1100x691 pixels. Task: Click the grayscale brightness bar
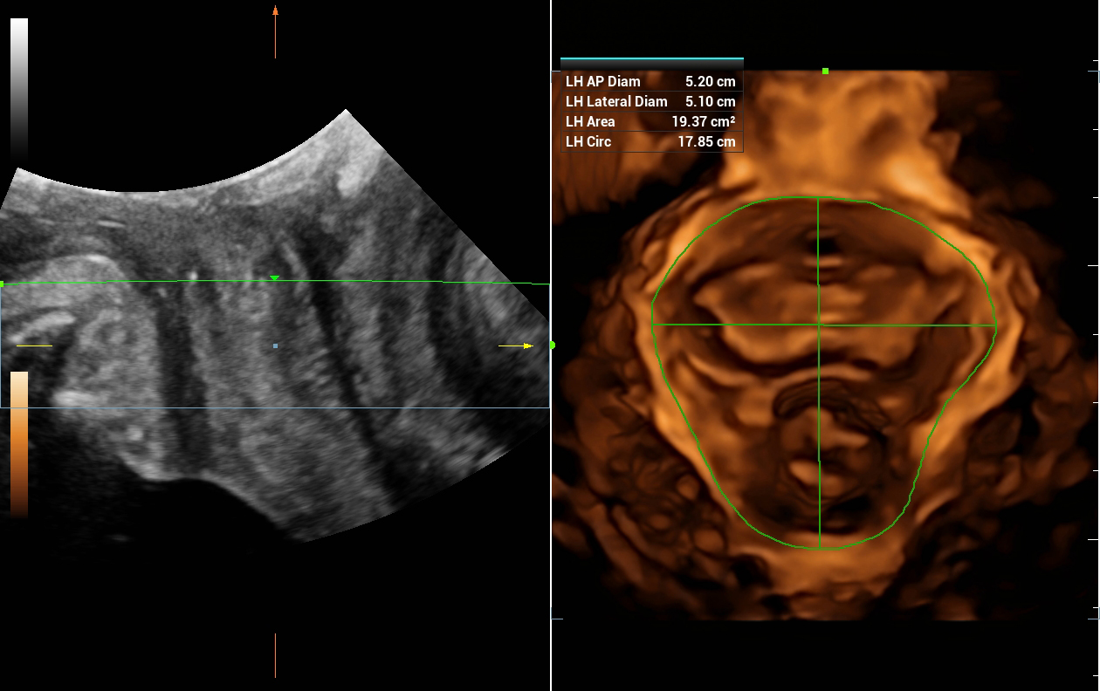(19, 87)
